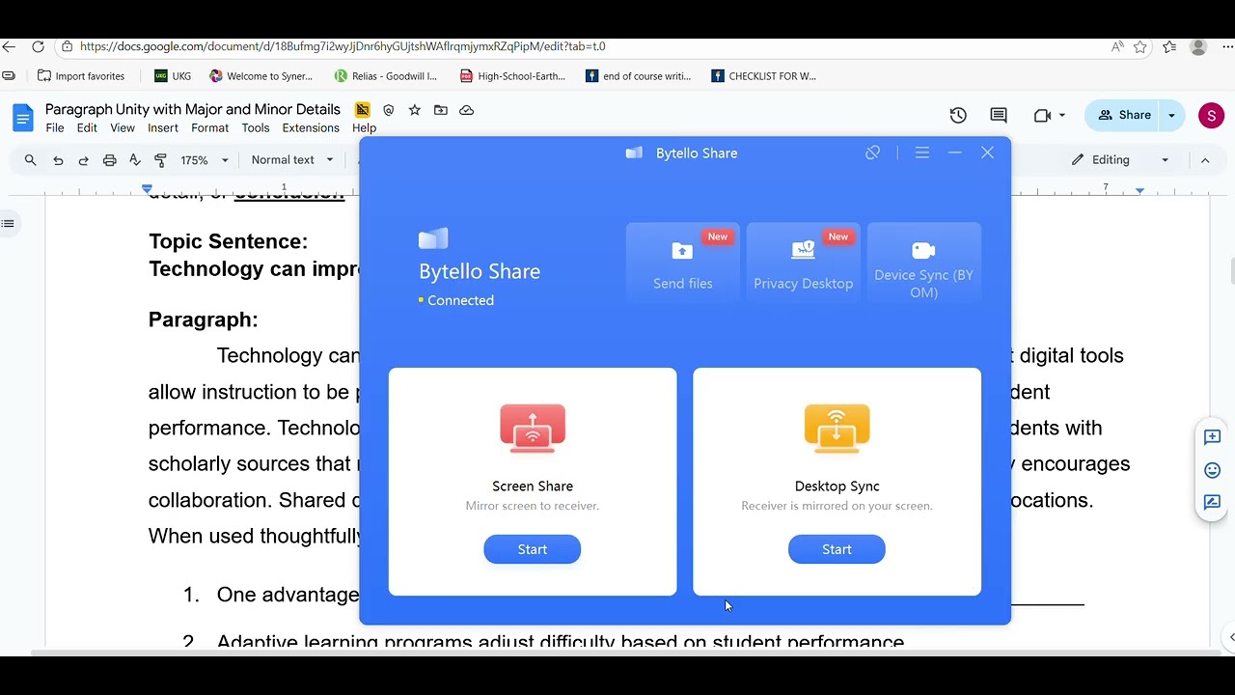
Task: Open the View menu
Action: pos(123,127)
